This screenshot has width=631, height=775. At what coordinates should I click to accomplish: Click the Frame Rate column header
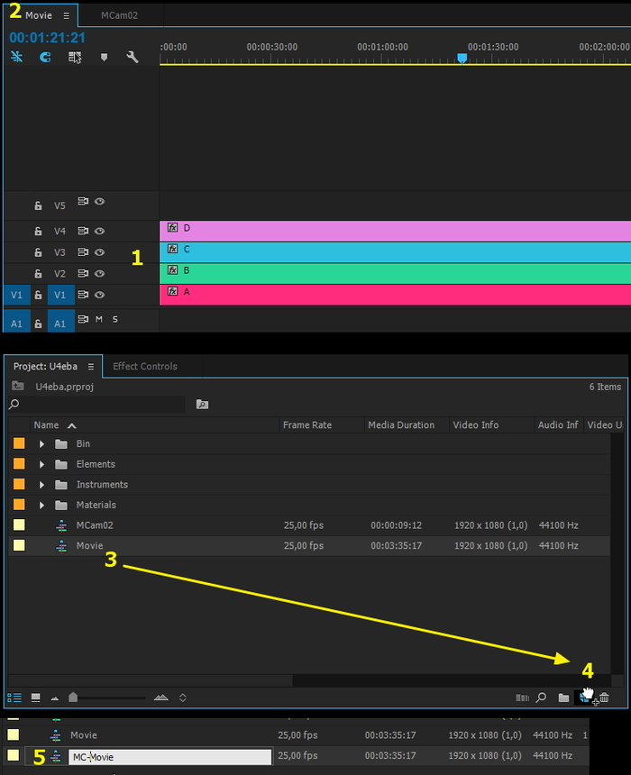click(x=307, y=425)
